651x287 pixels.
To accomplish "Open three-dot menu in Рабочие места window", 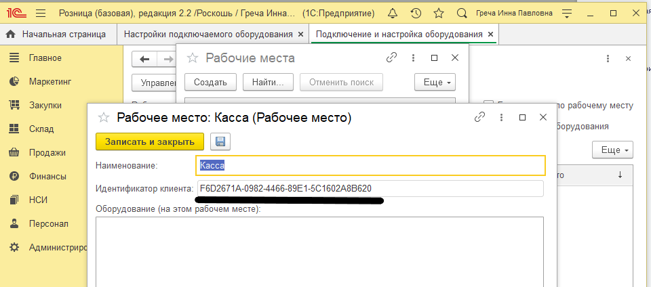I will (413, 58).
